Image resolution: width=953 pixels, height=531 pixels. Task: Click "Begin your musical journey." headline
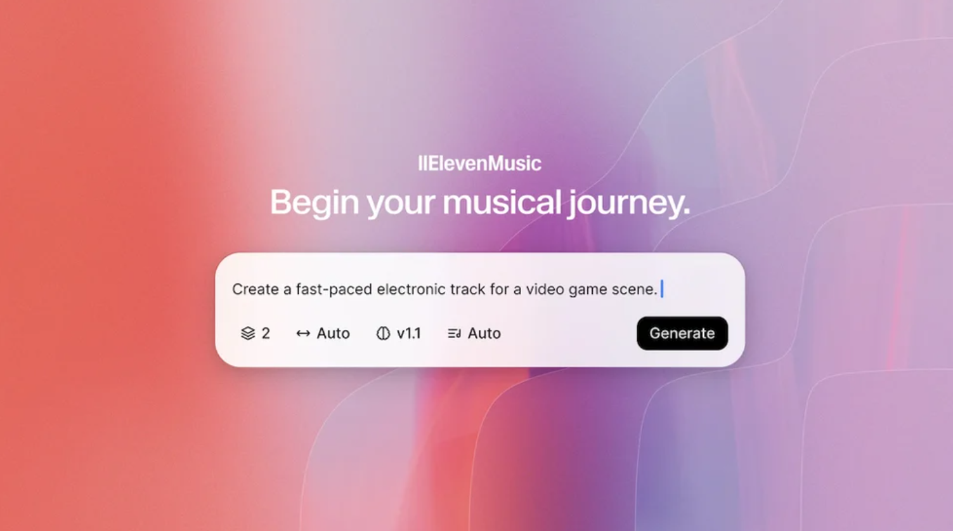[x=480, y=202]
